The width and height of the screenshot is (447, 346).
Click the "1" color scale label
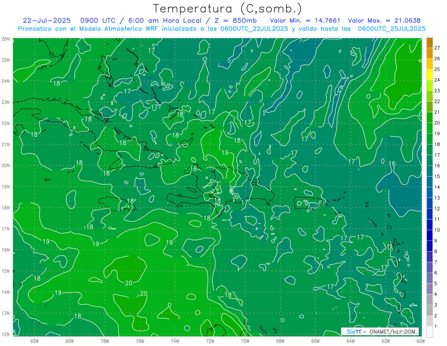point(436,327)
